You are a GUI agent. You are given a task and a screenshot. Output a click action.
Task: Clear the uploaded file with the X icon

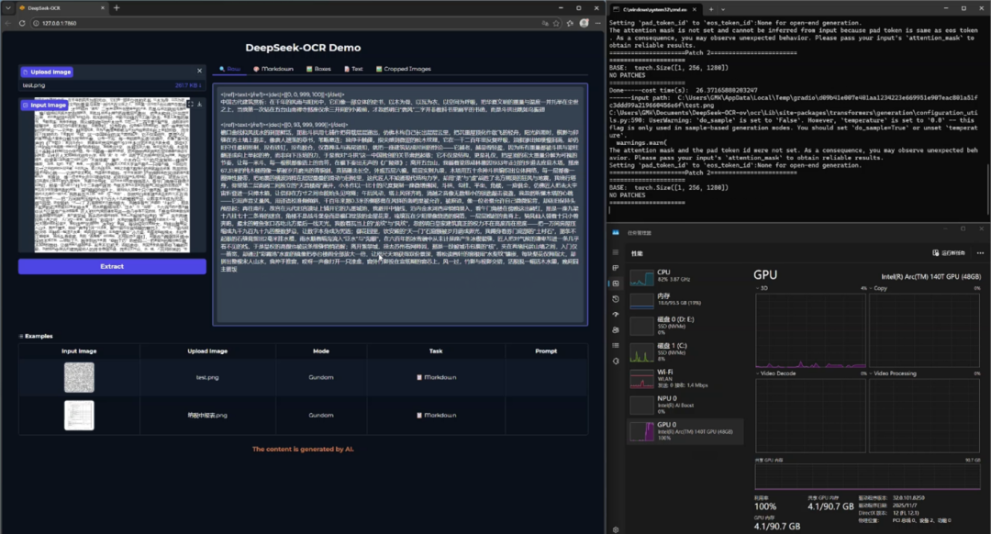click(x=200, y=71)
